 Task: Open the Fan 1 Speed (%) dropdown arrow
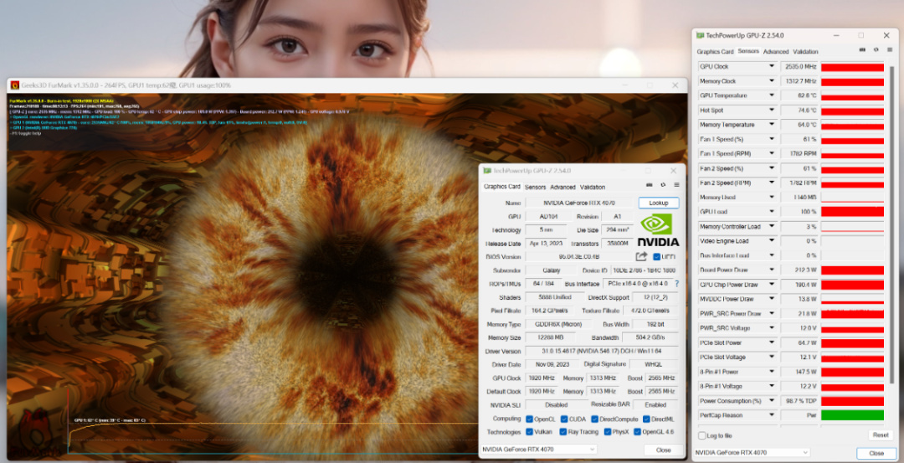772,139
